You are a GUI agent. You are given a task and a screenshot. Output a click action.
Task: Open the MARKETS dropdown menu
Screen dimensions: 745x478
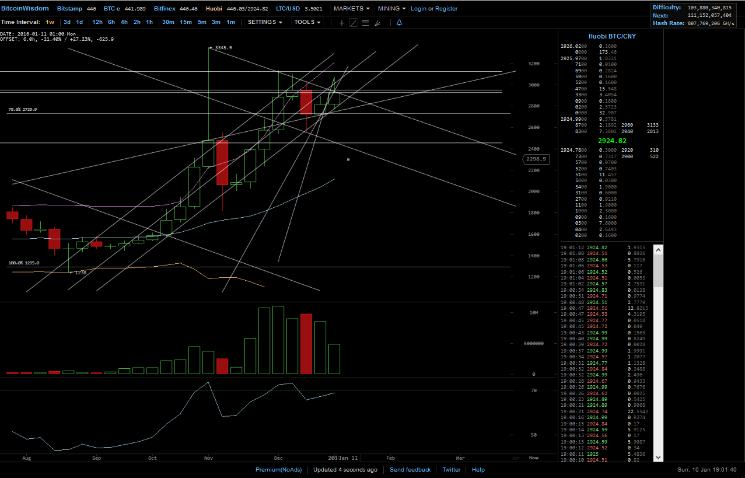click(x=351, y=9)
